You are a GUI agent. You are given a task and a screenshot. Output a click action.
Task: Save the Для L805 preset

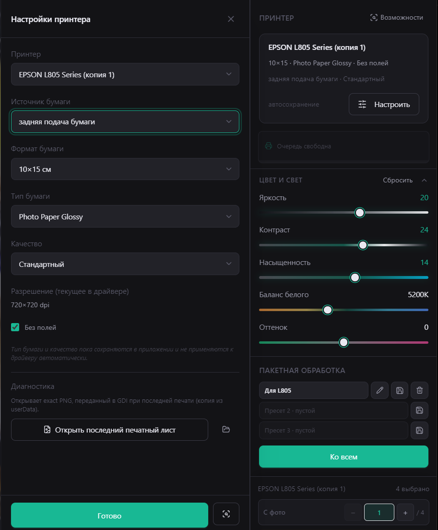[x=400, y=390]
